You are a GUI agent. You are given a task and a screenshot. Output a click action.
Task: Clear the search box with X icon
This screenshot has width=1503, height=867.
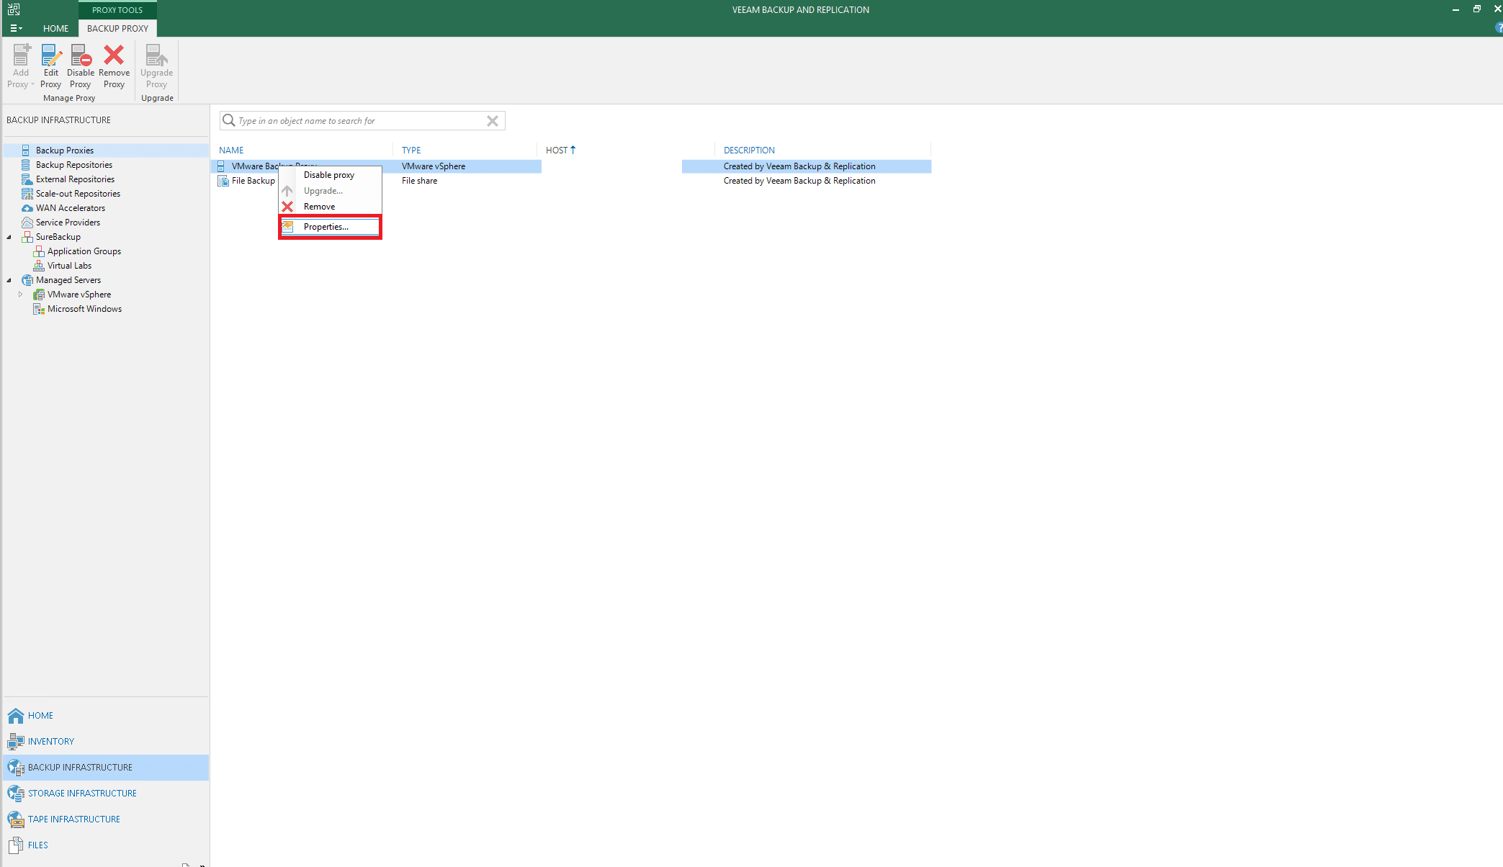pyautogui.click(x=493, y=121)
